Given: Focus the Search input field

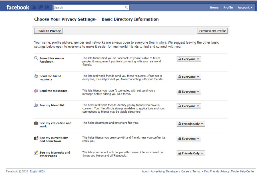Looking at the screenshot, I should pos(89,7).
